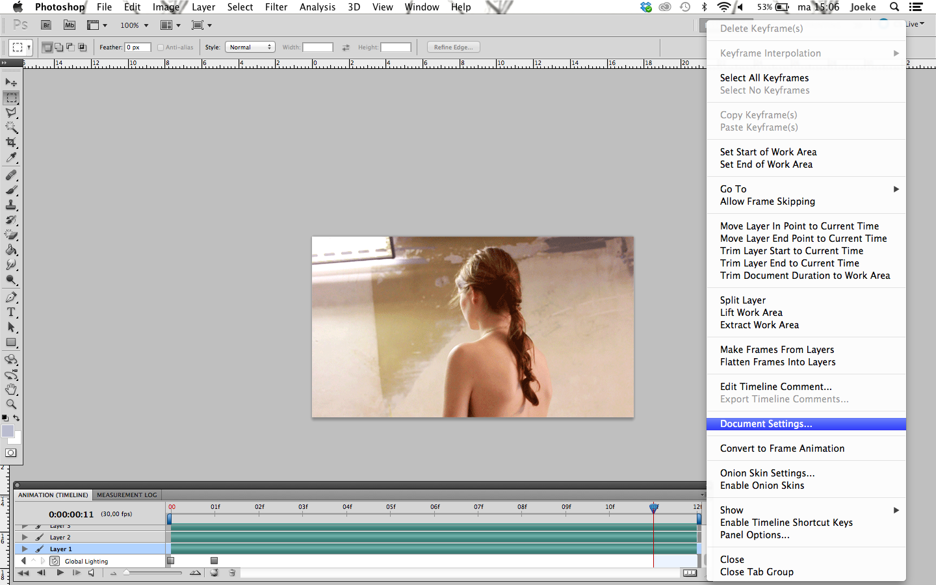The height and width of the screenshot is (585, 936).
Task: Expand Layer 2 in the timeline
Action: point(25,538)
